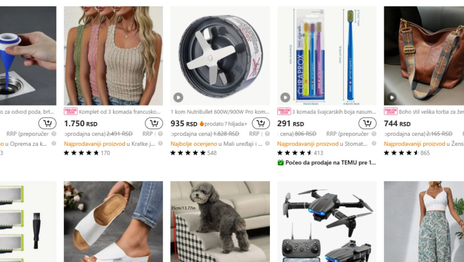The height and width of the screenshot is (262, 464).
Task: Click info icon beside tank top RRP
Action: tap(160, 134)
